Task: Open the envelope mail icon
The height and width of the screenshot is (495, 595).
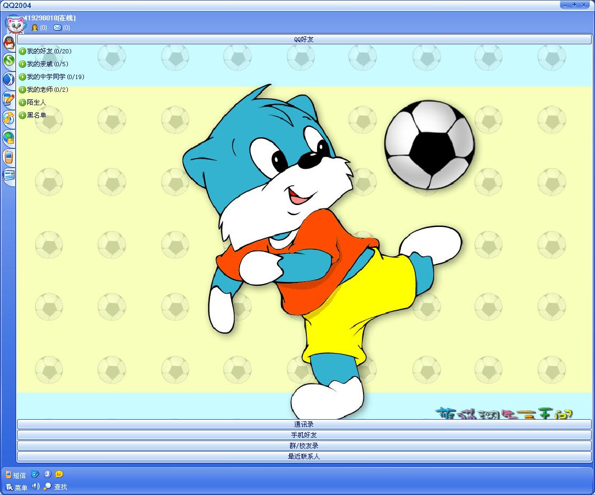Action: click(57, 28)
